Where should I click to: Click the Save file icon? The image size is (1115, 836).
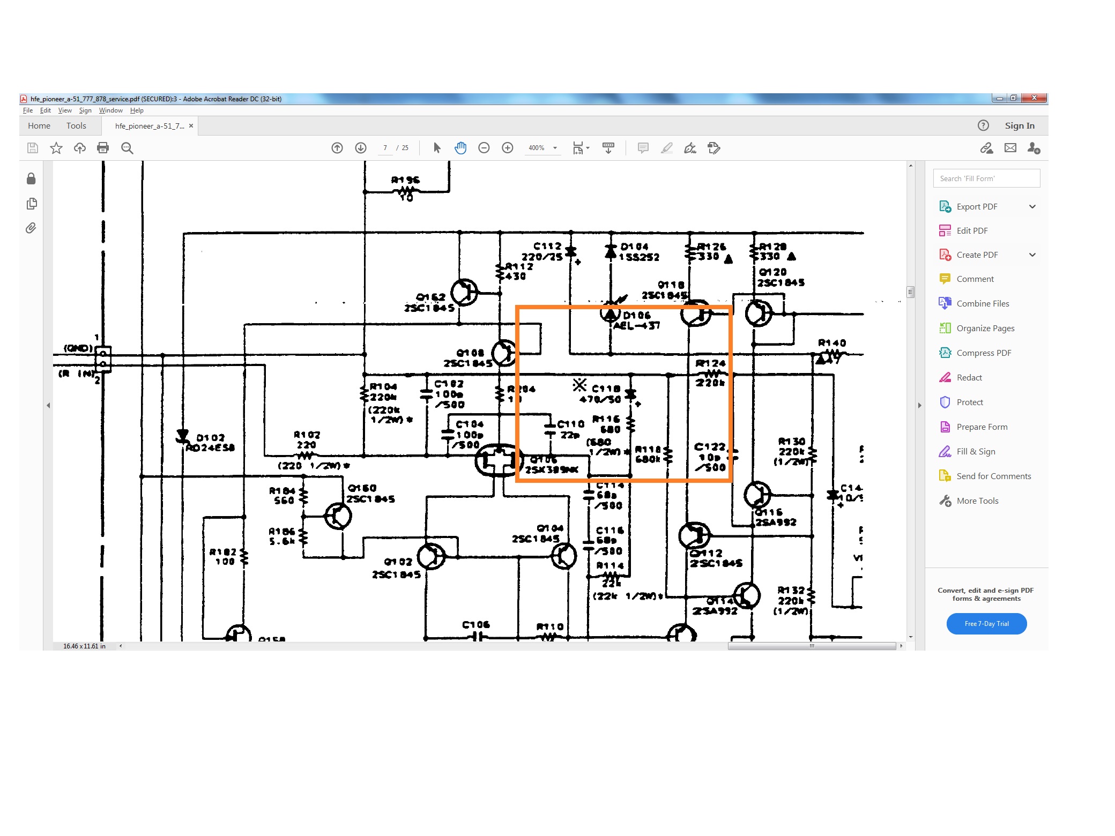point(33,148)
